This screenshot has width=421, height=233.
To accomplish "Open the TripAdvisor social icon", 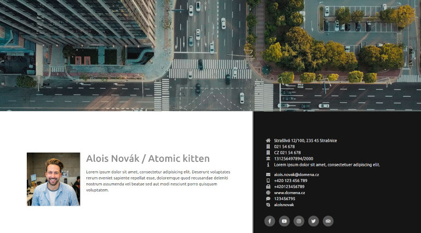I will click(328, 221).
